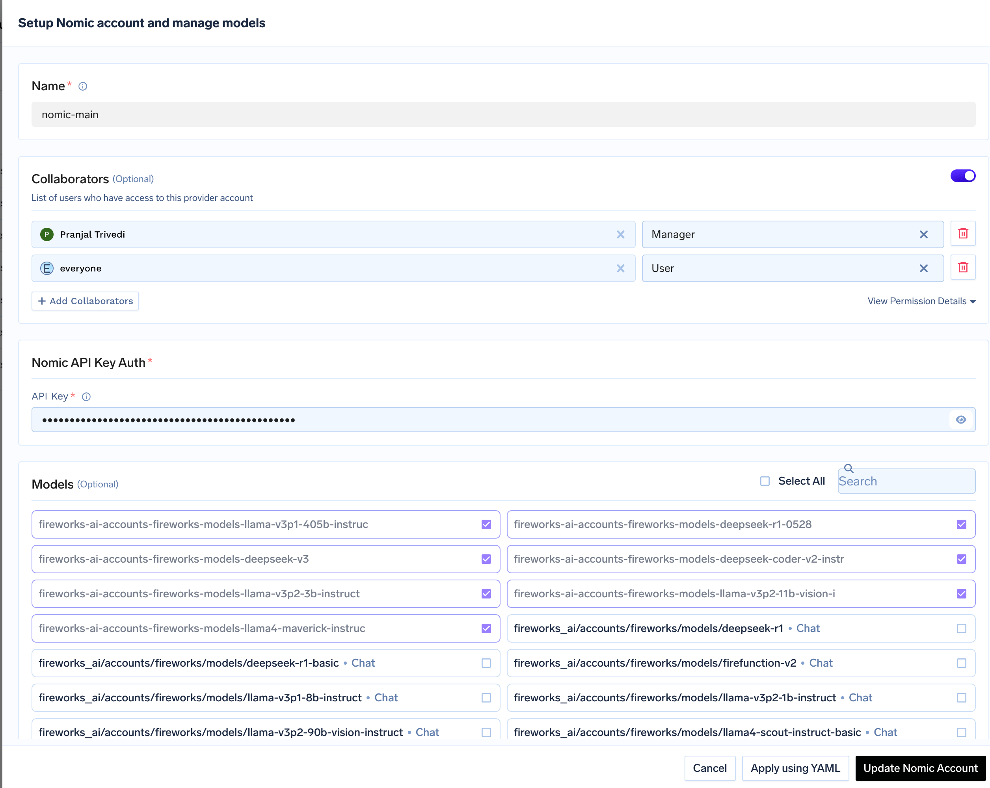Click the nomic-main Name field

tap(503, 114)
